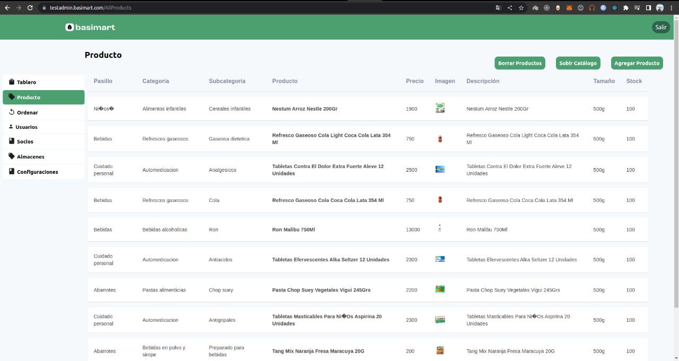Click the Ron Malibu bottle image
The height and width of the screenshot is (361, 679).
pos(440,229)
